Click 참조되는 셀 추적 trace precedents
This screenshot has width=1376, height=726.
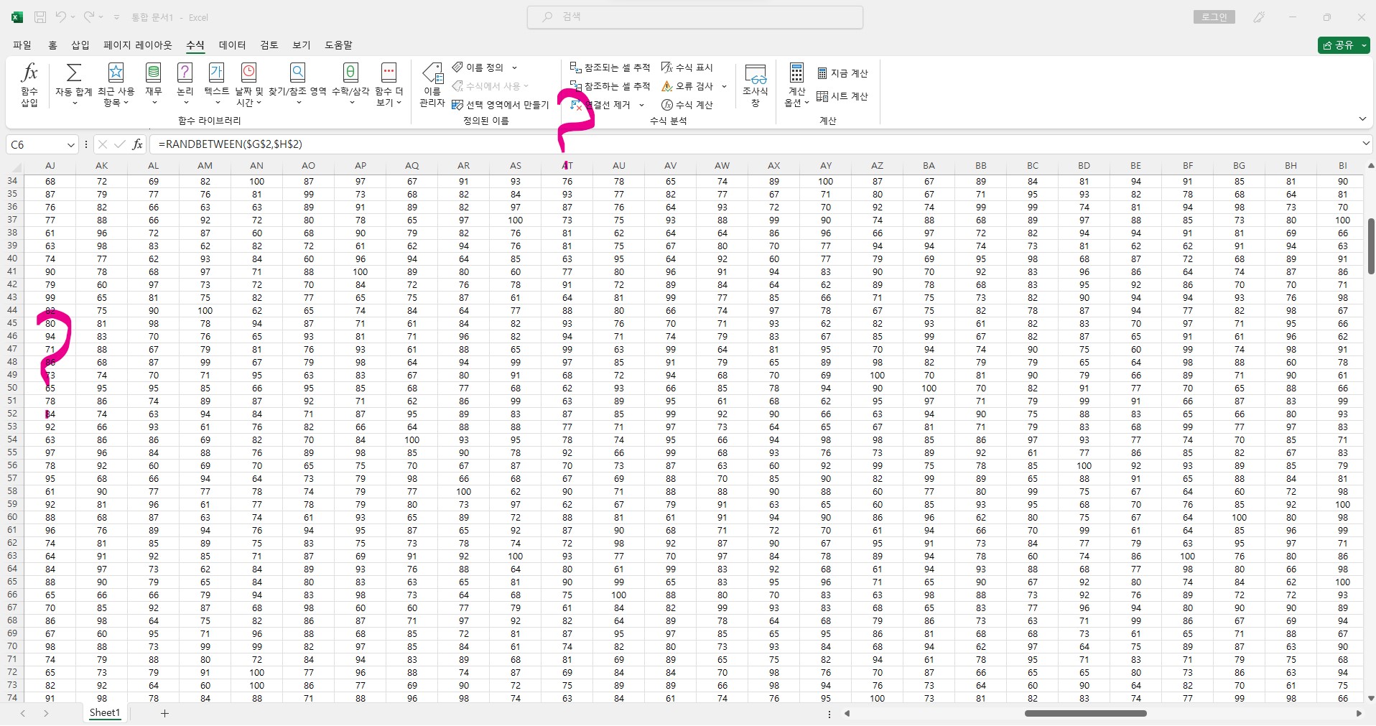tap(610, 68)
